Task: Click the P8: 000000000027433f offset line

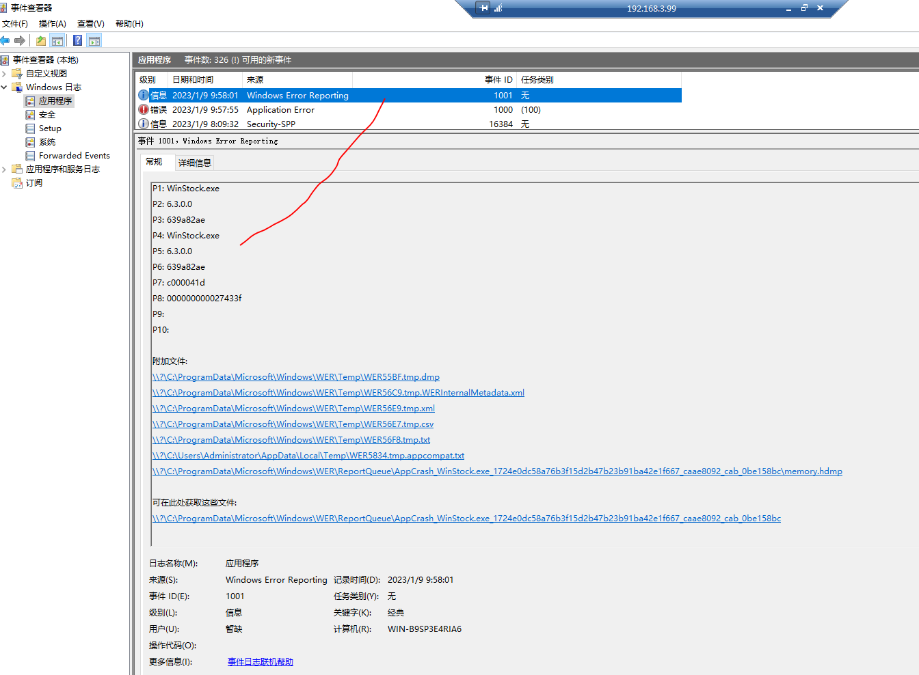Action: tap(197, 299)
